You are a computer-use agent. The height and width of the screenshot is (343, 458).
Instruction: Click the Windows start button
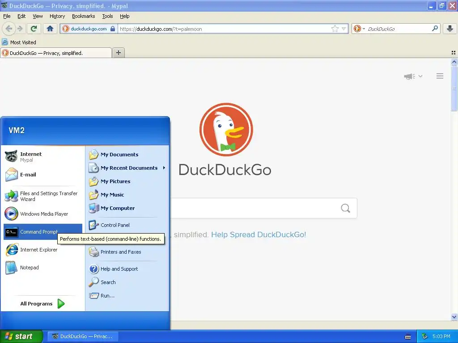pyautogui.click(x=21, y=336)
